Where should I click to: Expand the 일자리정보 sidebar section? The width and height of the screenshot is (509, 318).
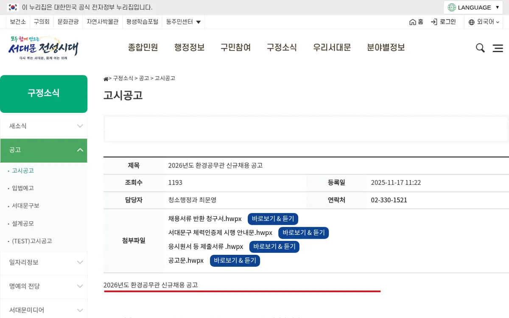coord(44,262)
